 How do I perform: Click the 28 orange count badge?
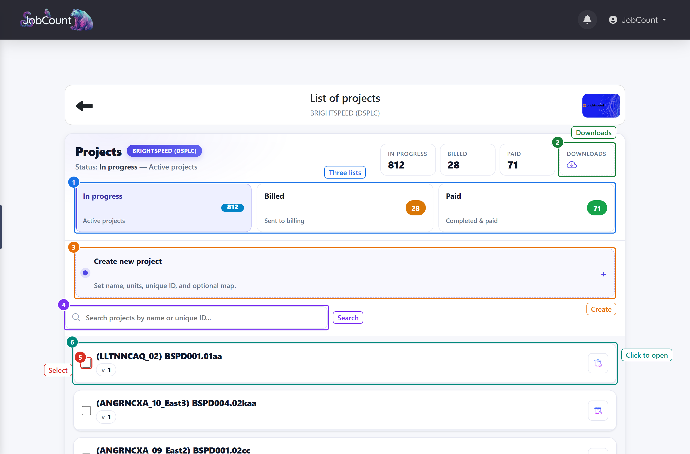pyautogui.click(x=415, y=208)
